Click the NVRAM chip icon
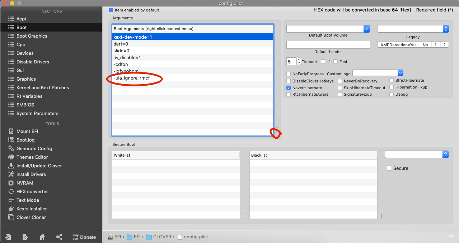The width and height of the screenshot is (459, 243). pos(11,183)
